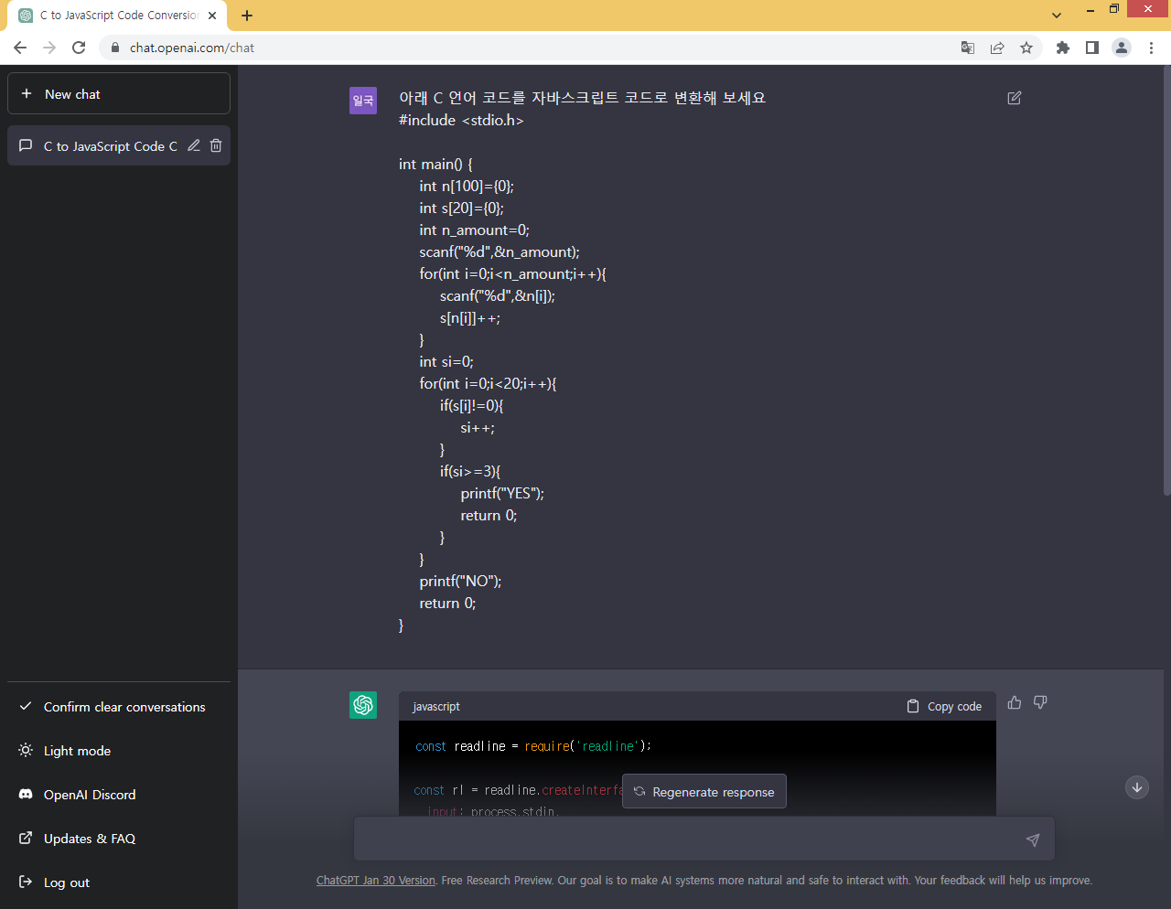The width and height of the screenshot is (1171, 909).
Task: Click the 'javascript' code block label
Action: (x=436, y=707)
